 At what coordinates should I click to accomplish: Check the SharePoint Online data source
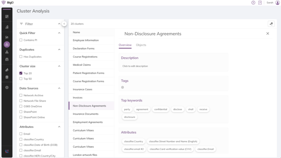point(21,117)
